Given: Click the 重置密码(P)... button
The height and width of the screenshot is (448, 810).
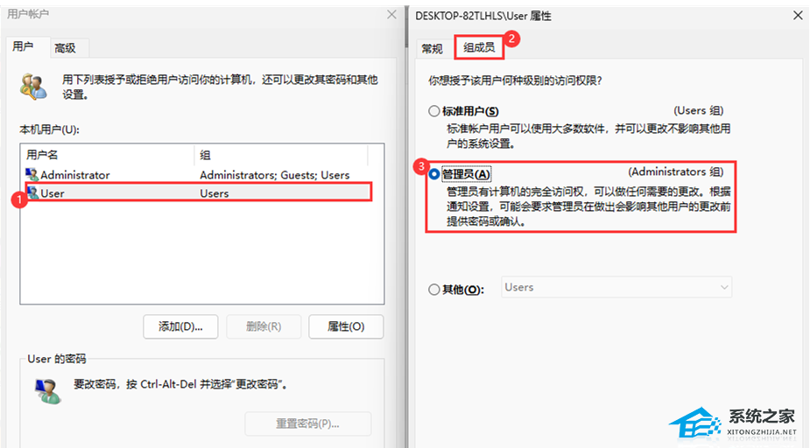Looking at the screenshot, I should [308, 423].
